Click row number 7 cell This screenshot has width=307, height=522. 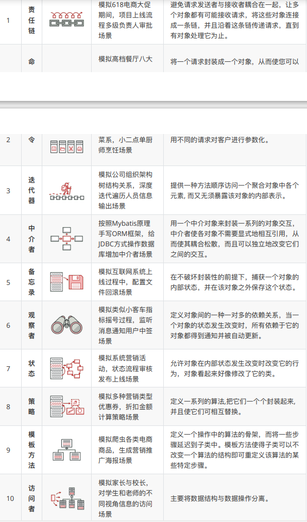[11, 368]
